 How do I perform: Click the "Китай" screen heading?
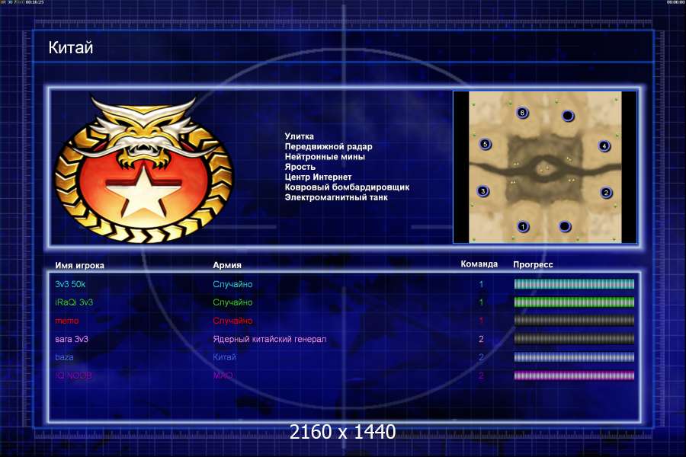click(x=70, y=48)
